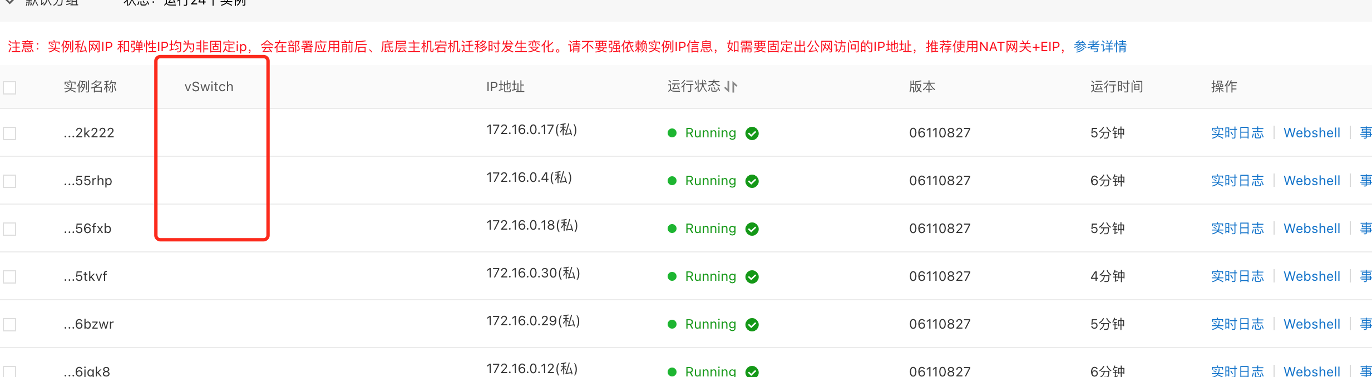Click the 运行时间 column header

point(1117,87)
